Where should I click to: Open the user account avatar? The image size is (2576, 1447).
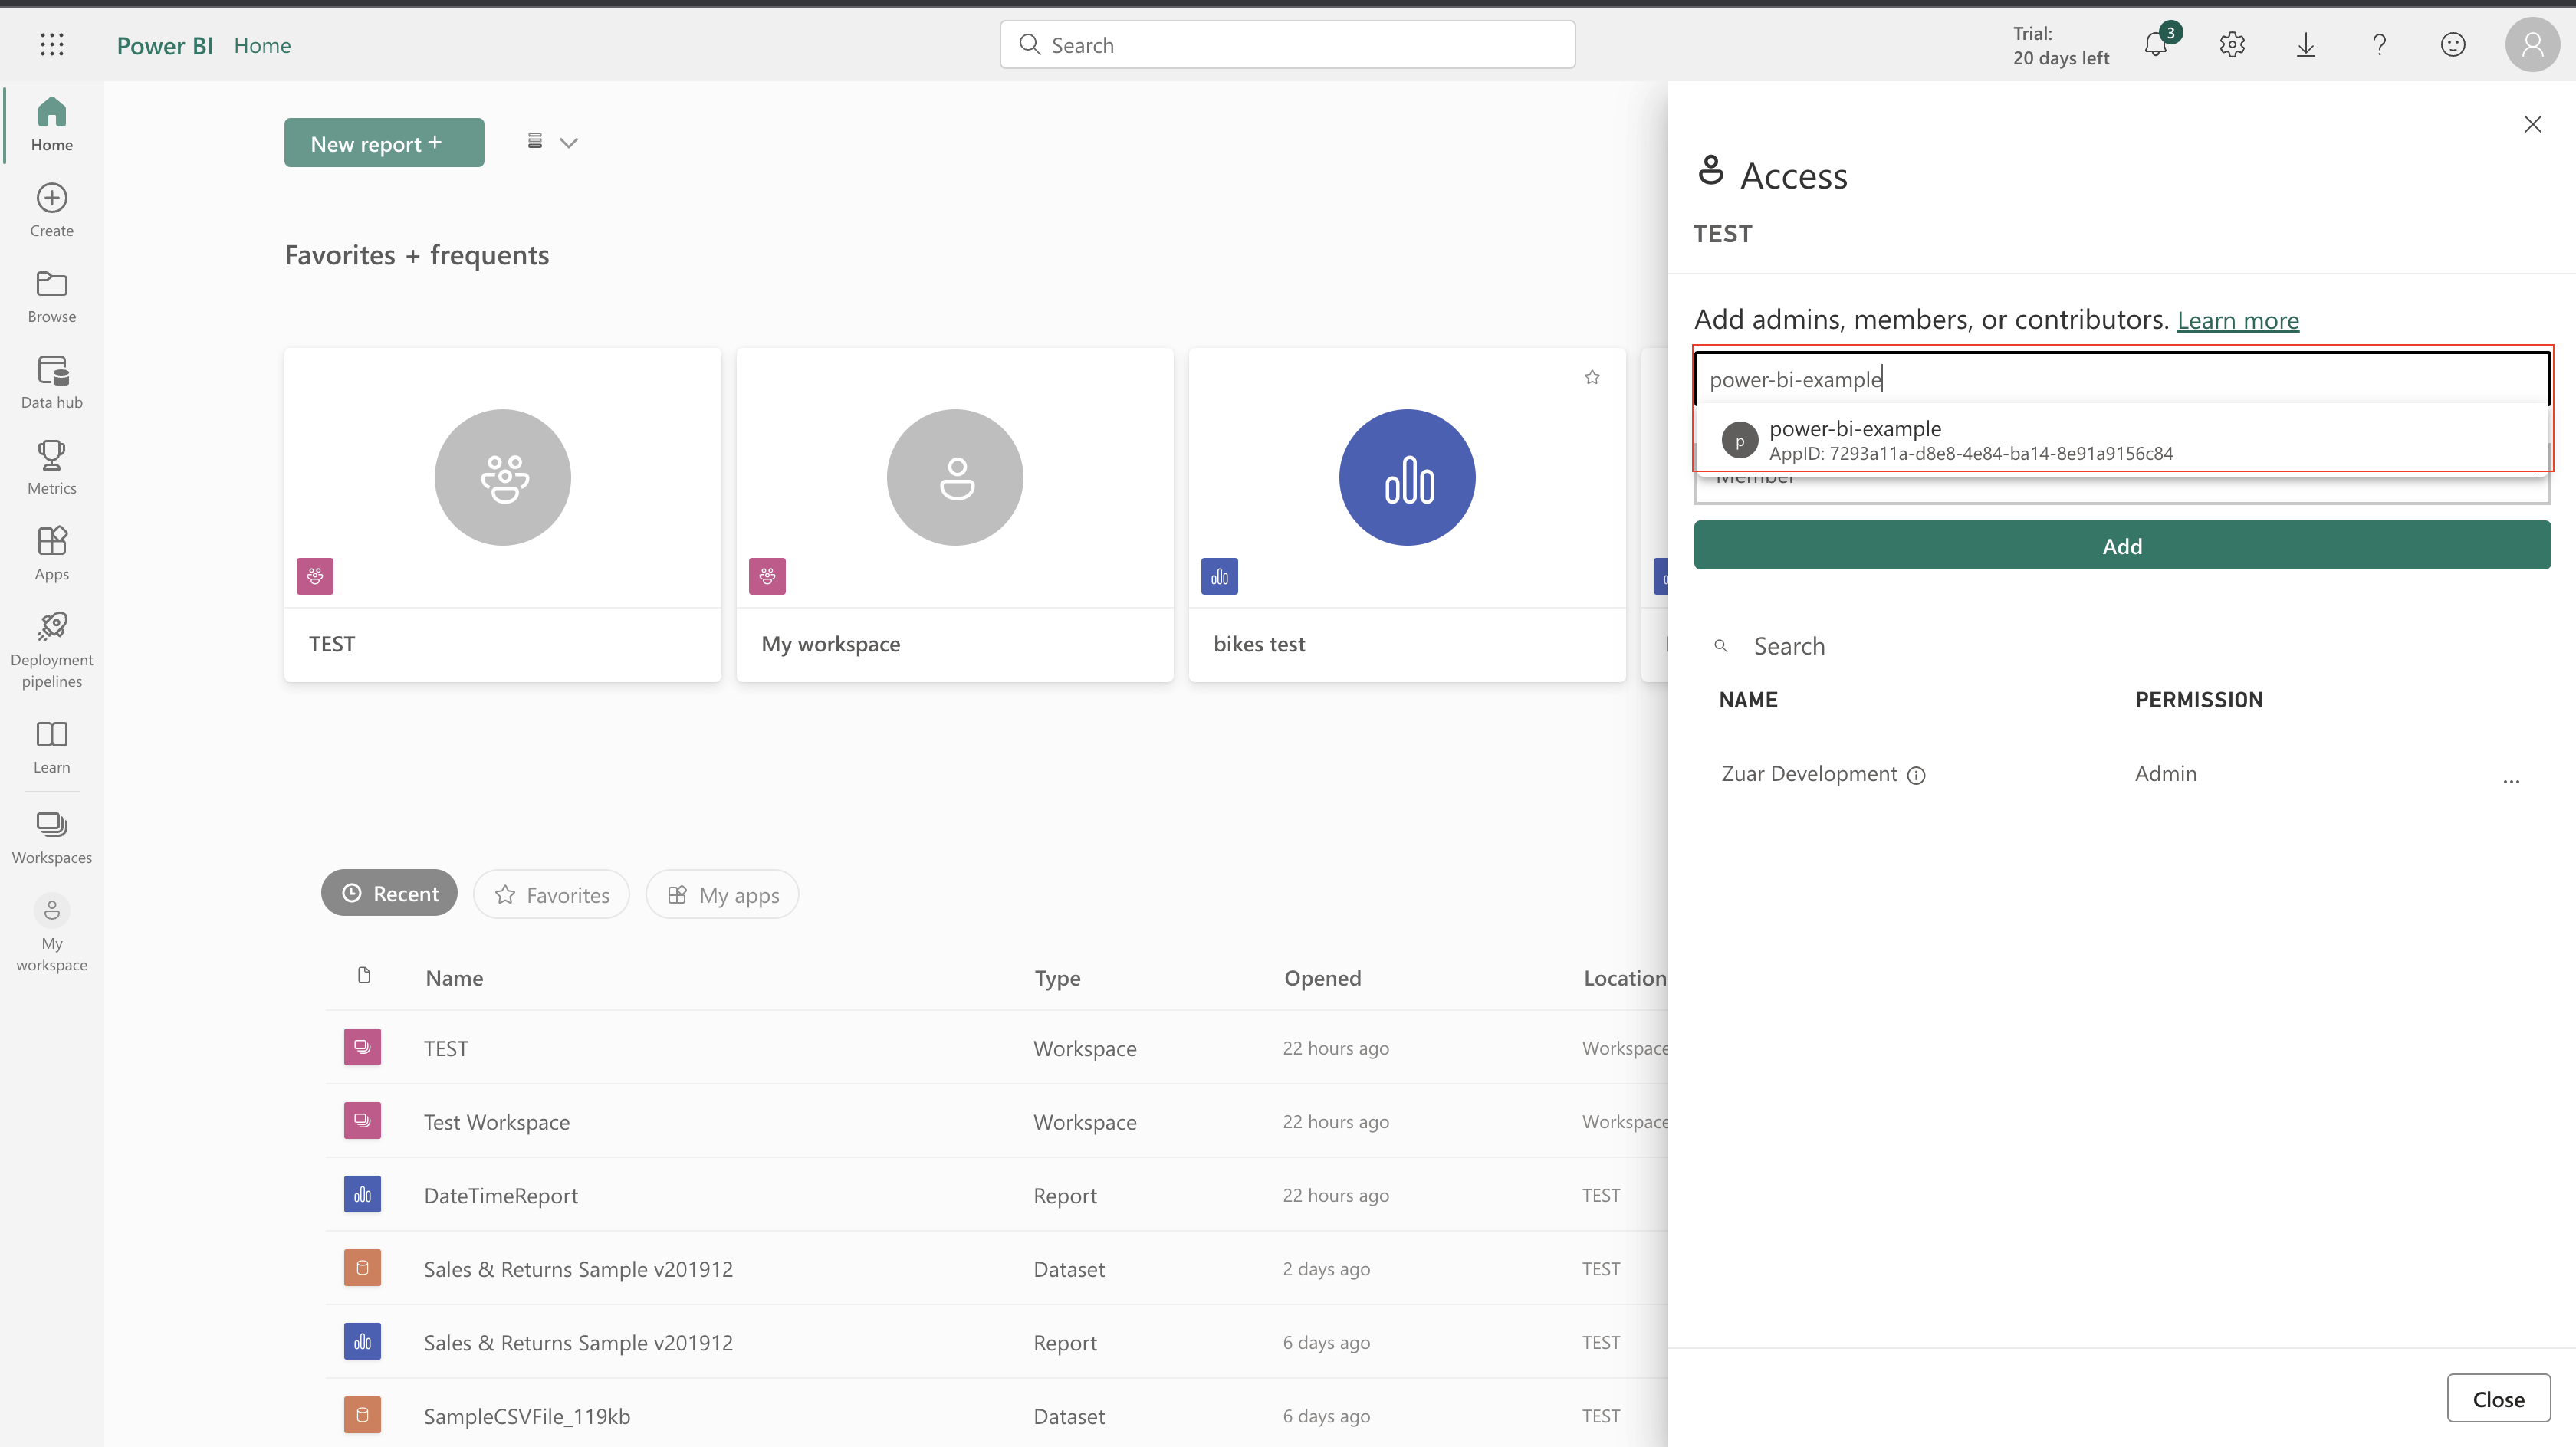pyautogui.click(x=2532, y=45)
